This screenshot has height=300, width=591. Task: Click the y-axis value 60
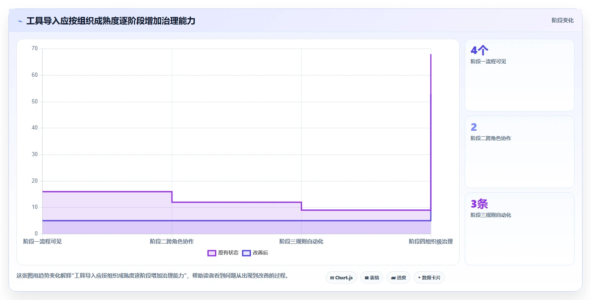35,75
